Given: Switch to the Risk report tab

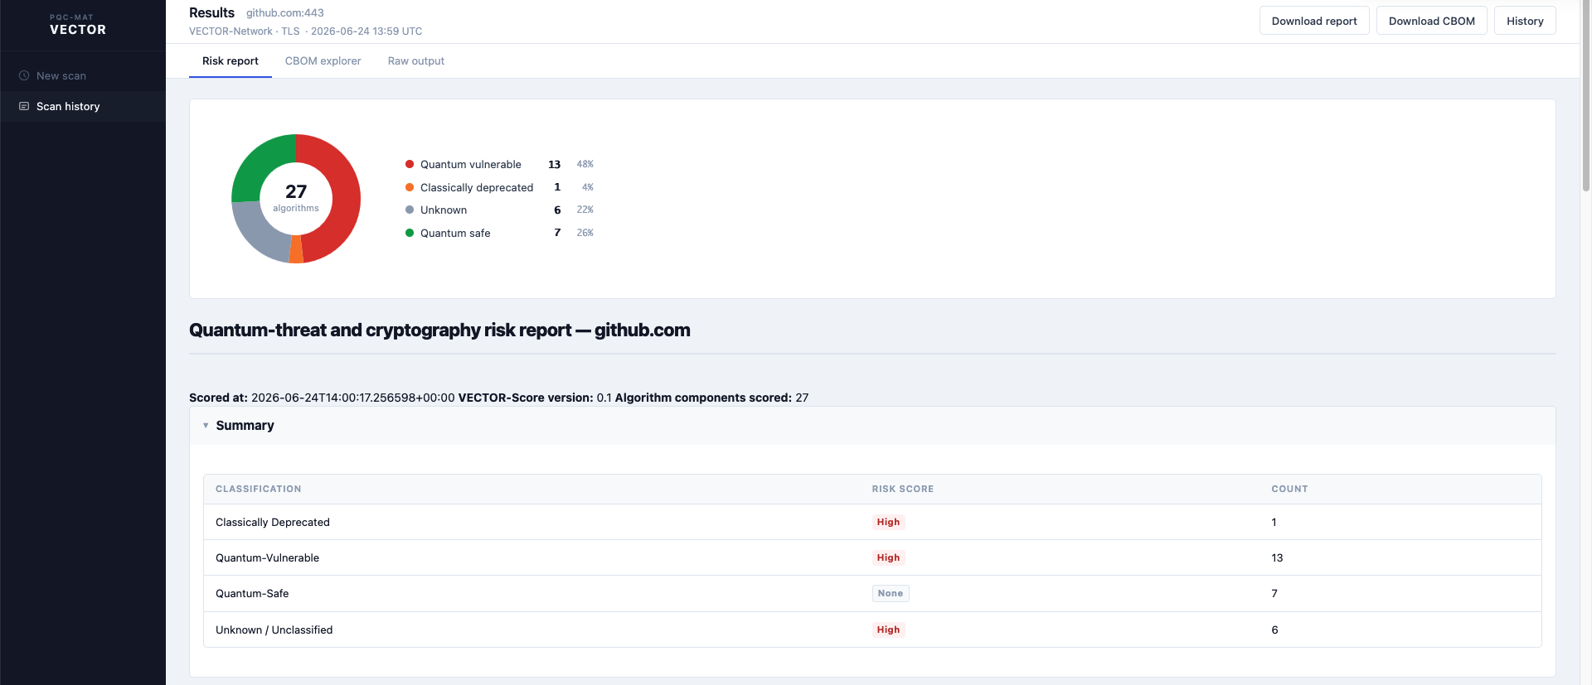Looking at the screenshot, I should 231,61.
